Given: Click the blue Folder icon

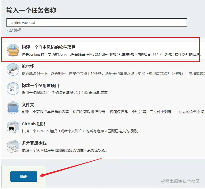Looking at the screenshot, I should click(x=13, y=108).
